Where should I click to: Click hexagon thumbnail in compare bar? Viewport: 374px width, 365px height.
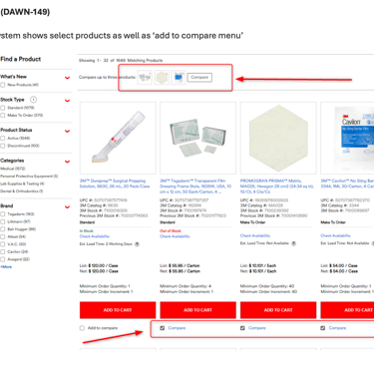coord(162,78)
